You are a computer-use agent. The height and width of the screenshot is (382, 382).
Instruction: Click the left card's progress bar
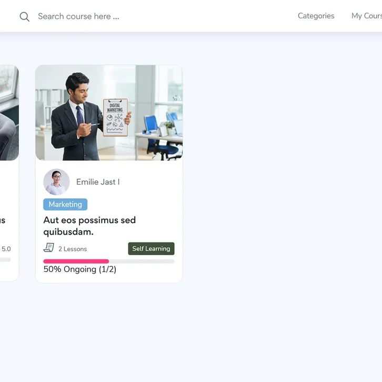pos(5,259)
